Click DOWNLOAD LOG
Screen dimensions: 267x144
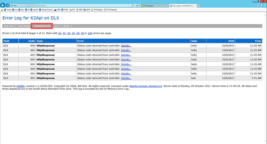click(x=42, y=26)
